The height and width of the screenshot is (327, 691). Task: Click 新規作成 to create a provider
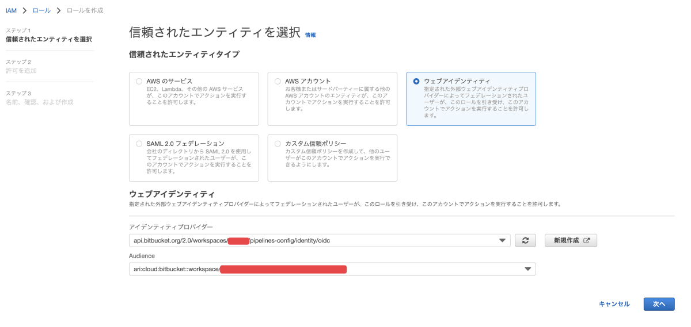pos(571,241)
